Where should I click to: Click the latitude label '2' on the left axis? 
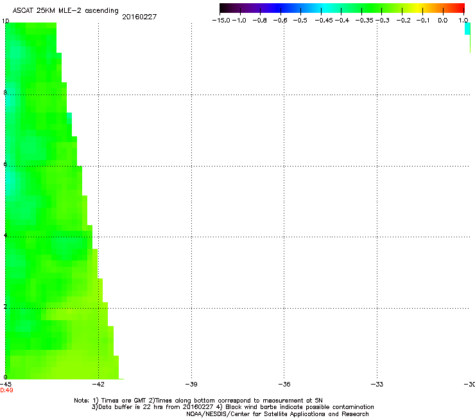[5, 307]
